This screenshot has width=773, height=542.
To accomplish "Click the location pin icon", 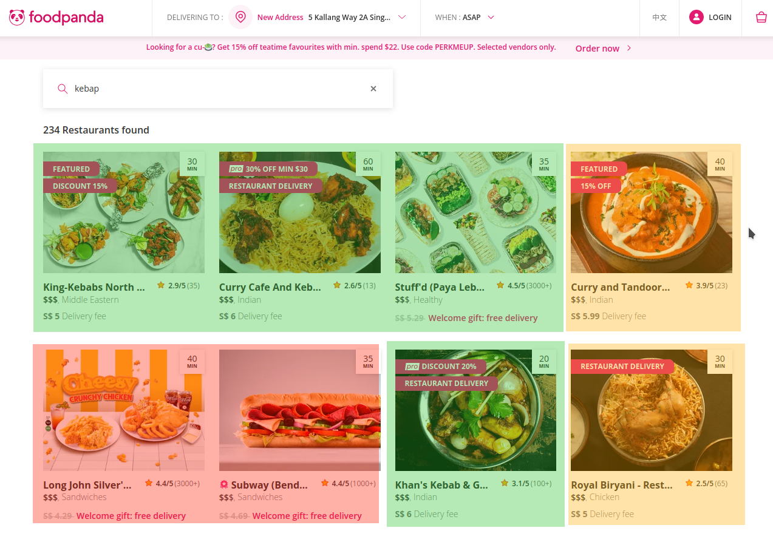I will point(240,18).
